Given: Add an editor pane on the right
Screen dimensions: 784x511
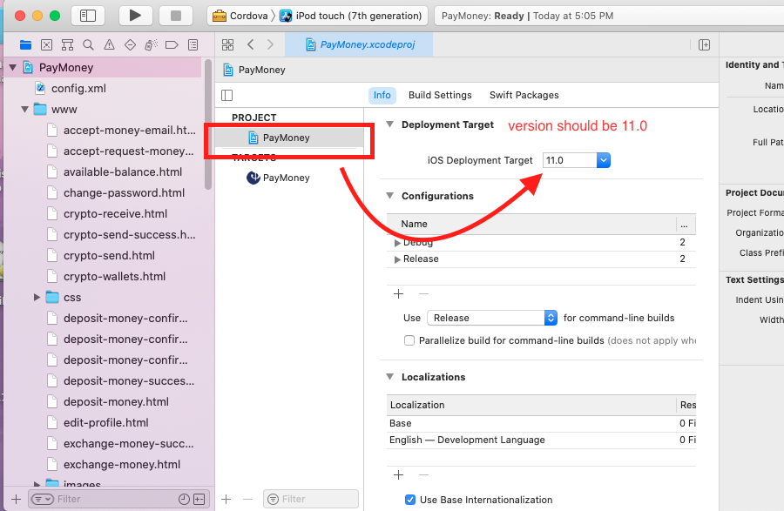Looking at the screenshot, I should click(x=704, y=45).
